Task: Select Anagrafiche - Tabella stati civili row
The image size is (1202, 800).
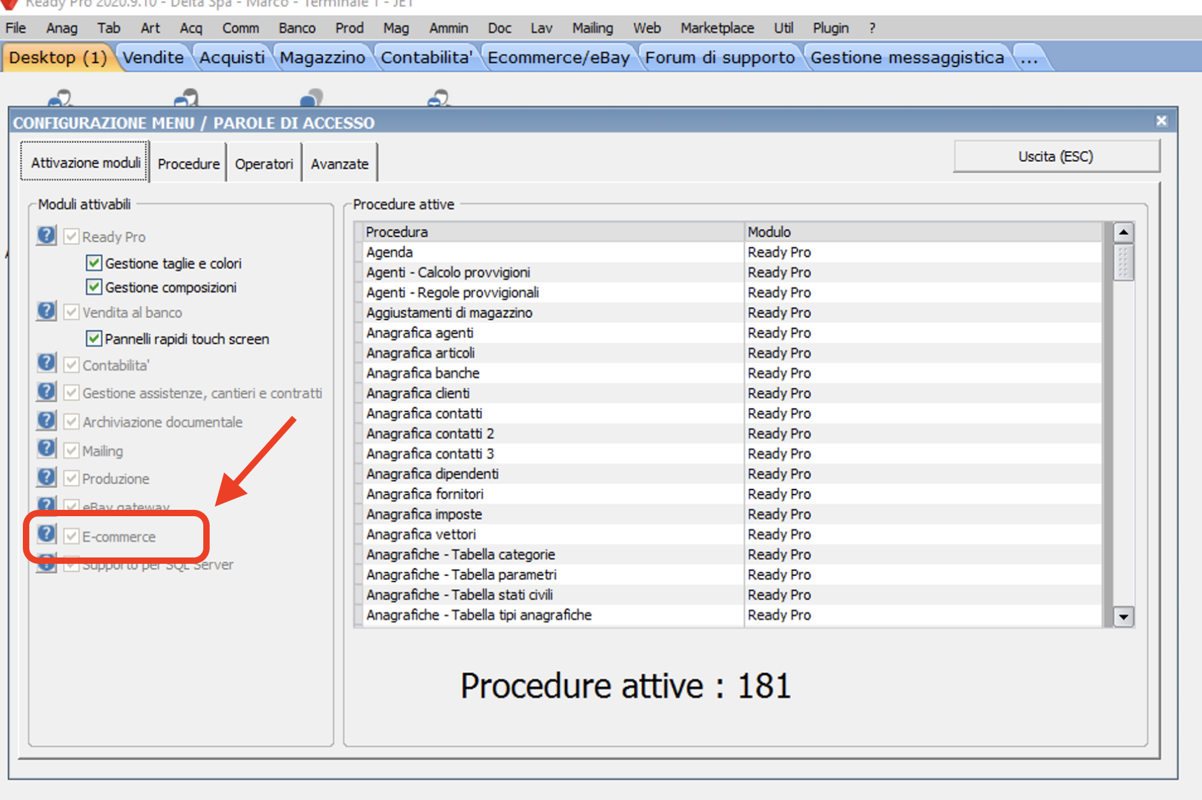Action: click(733, 595)
